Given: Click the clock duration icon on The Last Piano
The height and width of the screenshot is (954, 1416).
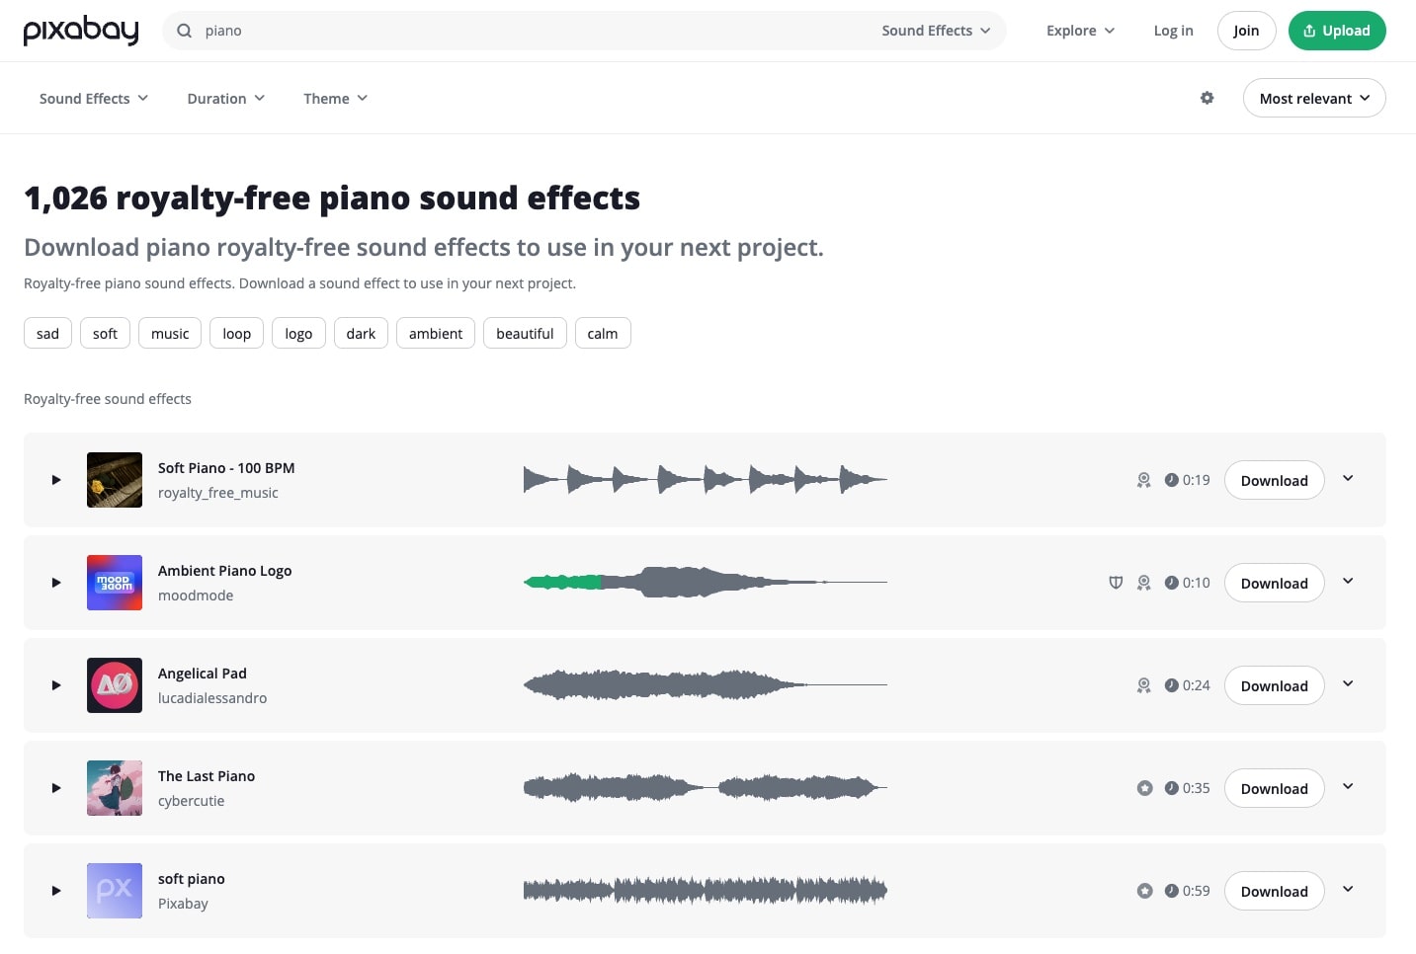Looking at the screenshot, I should [1171, 788].
